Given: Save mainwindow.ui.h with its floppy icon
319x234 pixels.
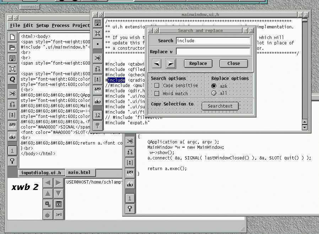Looking at the screenshot, I should (98, 23).
